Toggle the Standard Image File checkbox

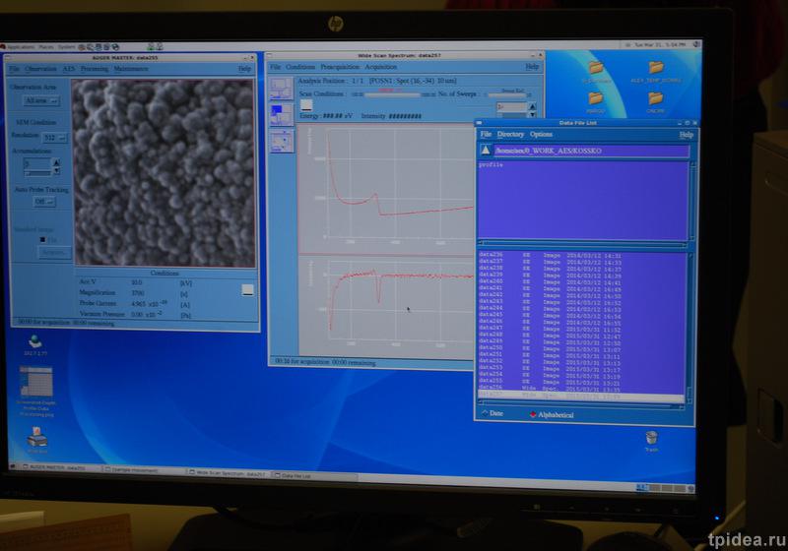tap(42, 240)
